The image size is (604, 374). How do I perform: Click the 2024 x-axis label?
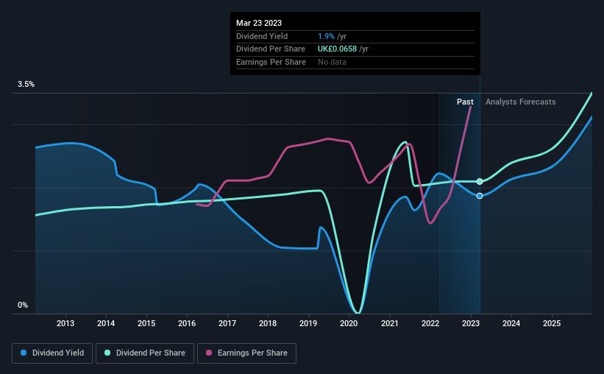pyautogui.click(x=511, y=323)
